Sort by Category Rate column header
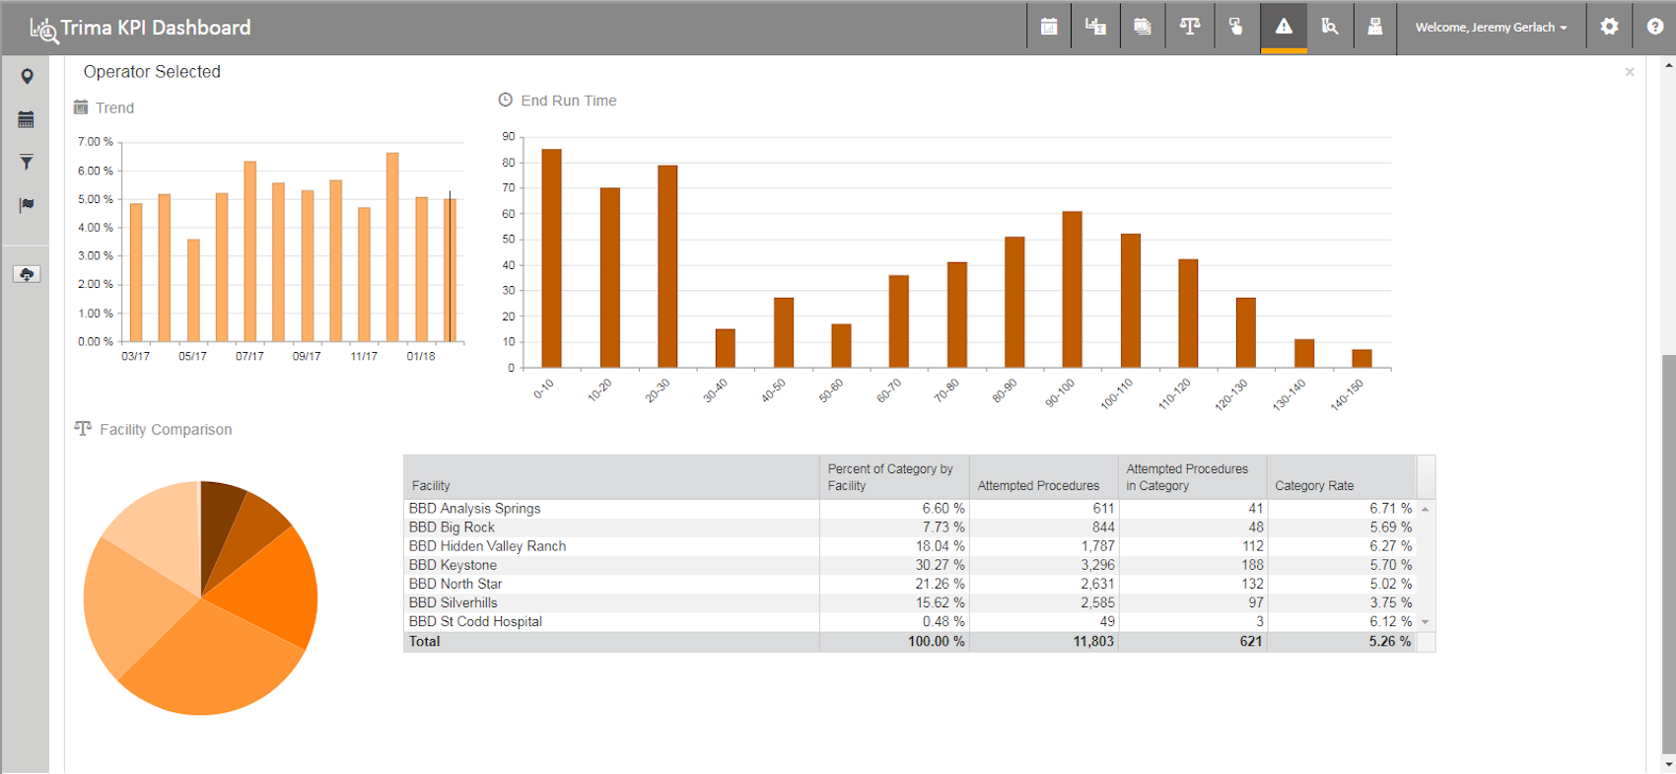1676x774 pixels. coord(1342,477)
